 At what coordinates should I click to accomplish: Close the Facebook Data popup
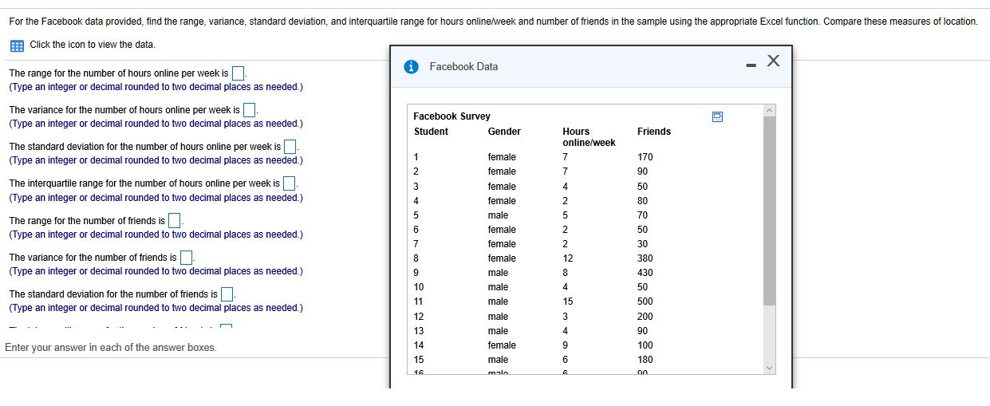(x=773, y=61)
